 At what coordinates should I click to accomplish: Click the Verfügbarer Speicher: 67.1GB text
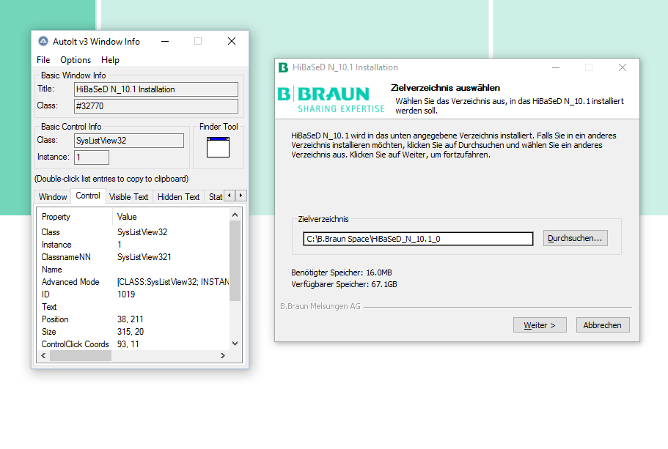tap(344, 284)
